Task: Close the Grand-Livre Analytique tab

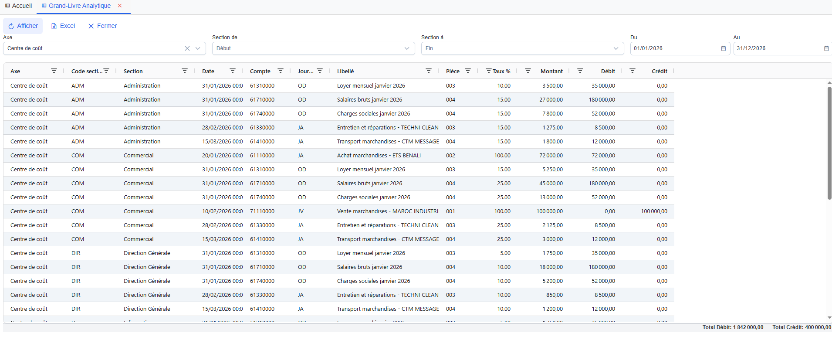Action: (x=120, y=6)
